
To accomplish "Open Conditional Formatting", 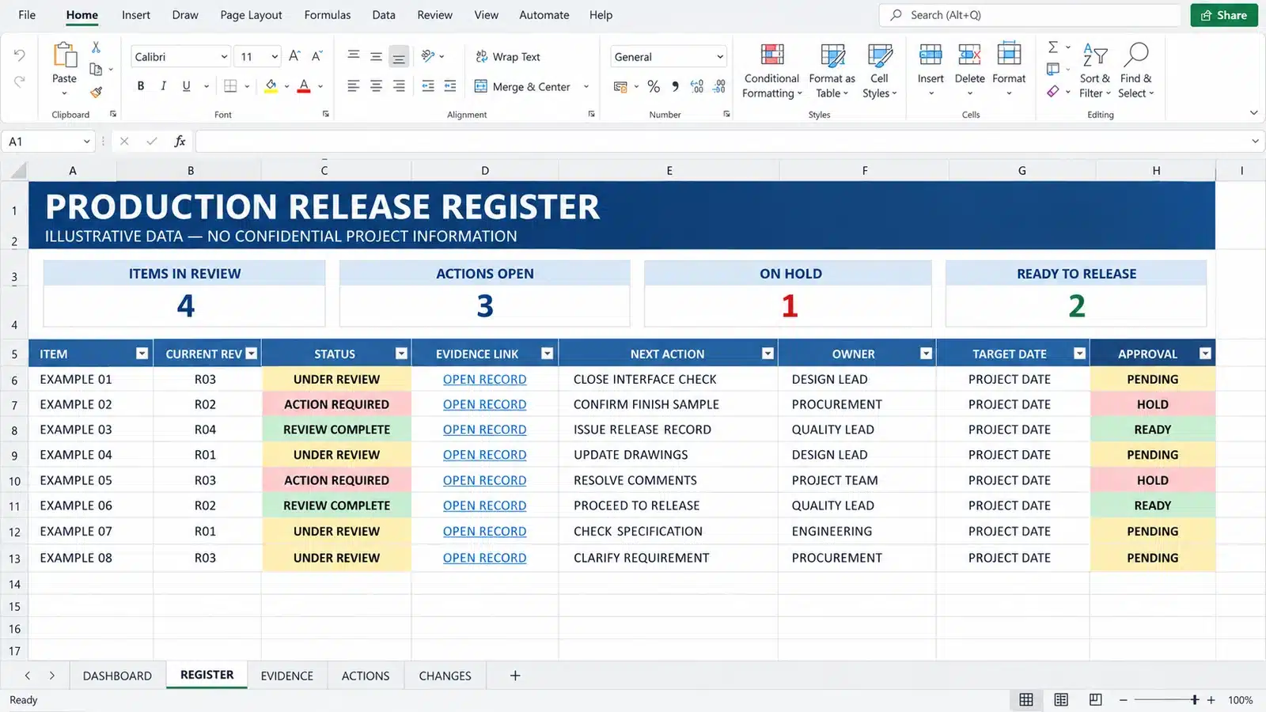I will [x=772, y=71].
